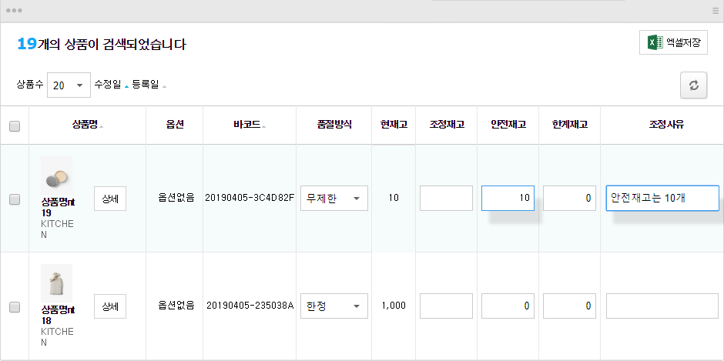Sort table by 바코드 column header
724x361 pixels.
[x=250, y=125]
